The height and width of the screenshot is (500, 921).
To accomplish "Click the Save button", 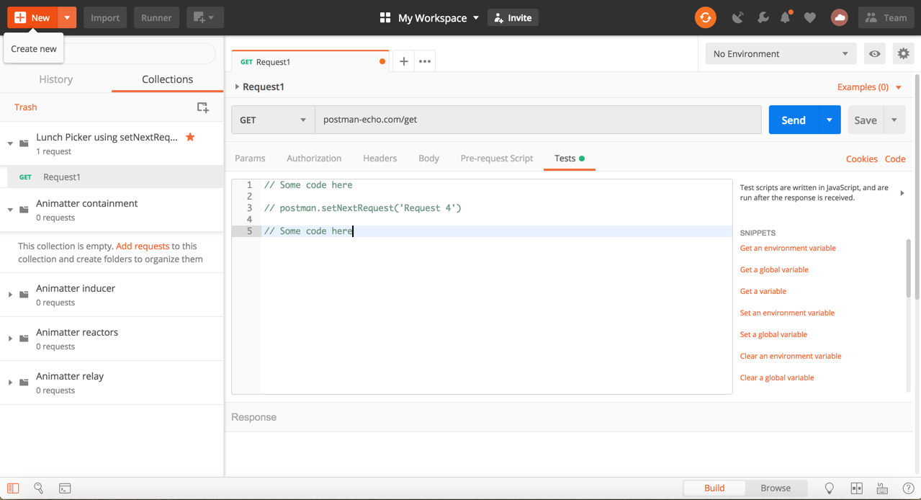I will (x=866, y=120).
